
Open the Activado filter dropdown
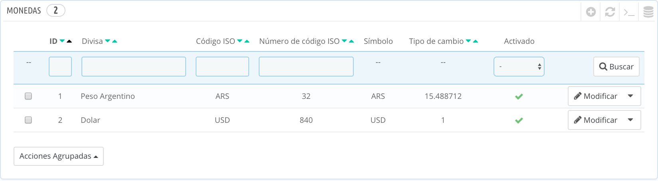point(519,67)
